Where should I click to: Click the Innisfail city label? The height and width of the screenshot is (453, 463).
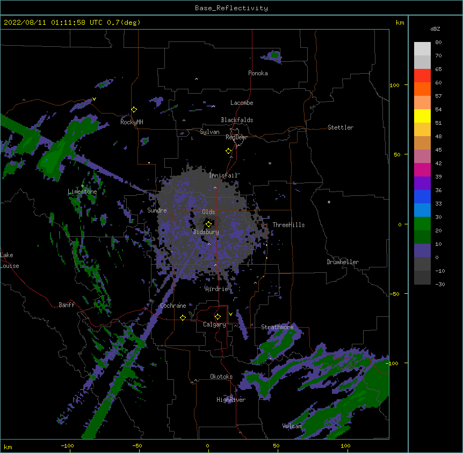(x=223, y=175)
